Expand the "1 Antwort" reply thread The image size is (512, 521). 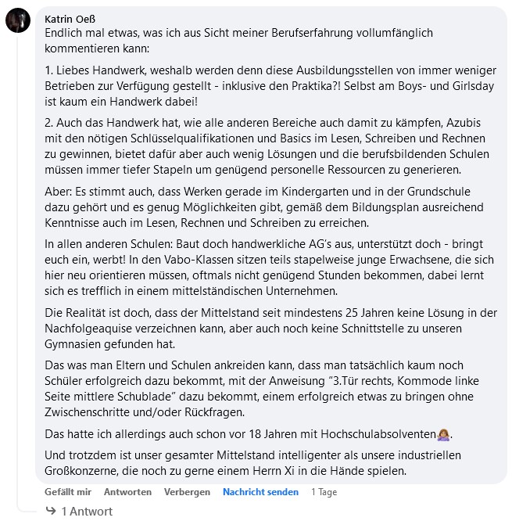[x=87, y=512]
